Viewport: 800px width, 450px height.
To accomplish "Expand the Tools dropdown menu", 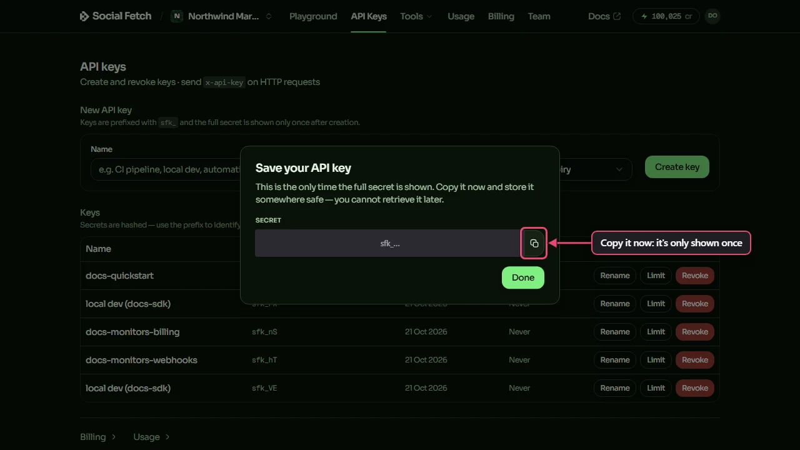I will 416,16.
